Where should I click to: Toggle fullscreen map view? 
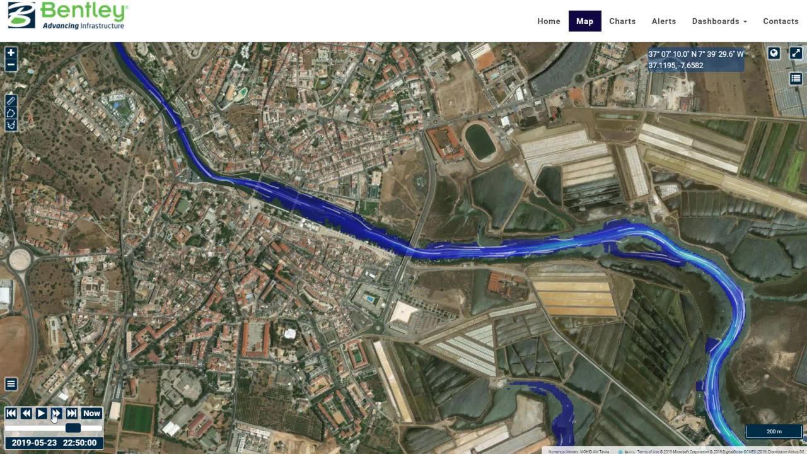pyautogui.click(x=796, y=53)
